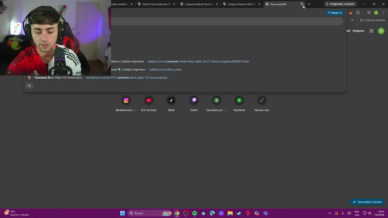Screen dimensions: 388x218
Task: Open Steam from the taskbar
Action: 239,213
